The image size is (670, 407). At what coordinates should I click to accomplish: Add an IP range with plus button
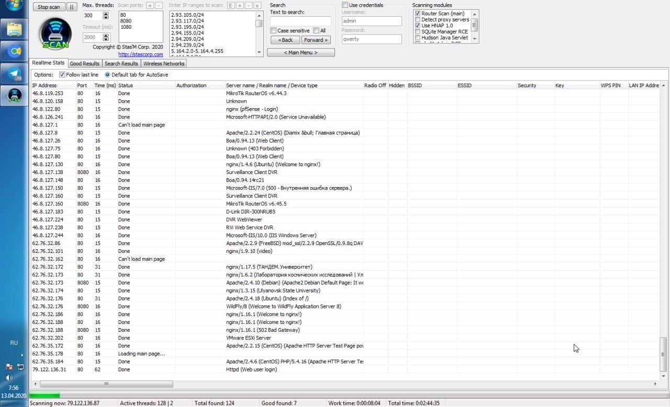click(x=239, y=5)
